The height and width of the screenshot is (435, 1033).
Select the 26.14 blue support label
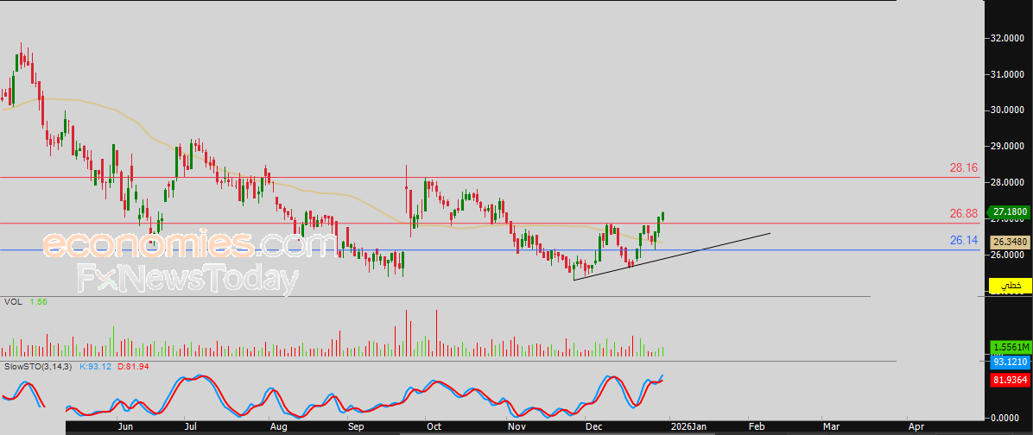(963, 240)
